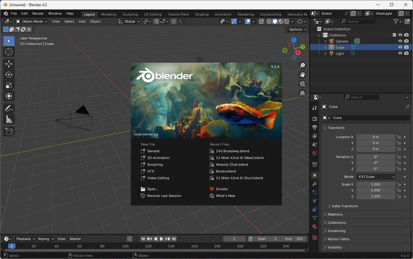Open the Output properties tab
Viewport: 413px width, 259px height.
(x=315, y=127)
